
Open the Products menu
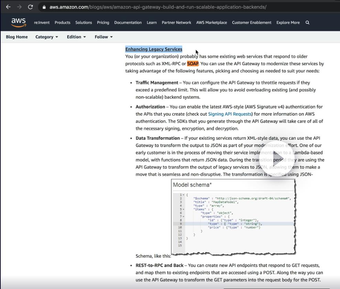pyautogui.click(x=63, y=23)
